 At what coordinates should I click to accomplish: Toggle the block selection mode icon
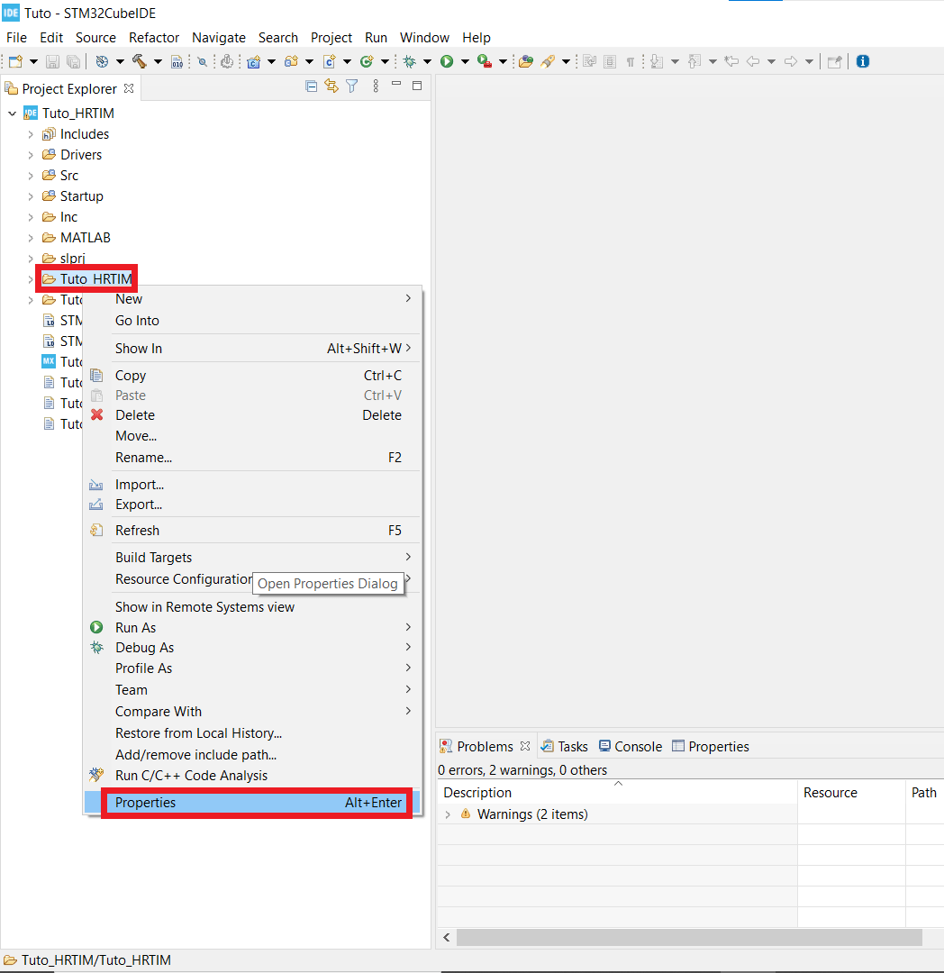click(611, 61)
